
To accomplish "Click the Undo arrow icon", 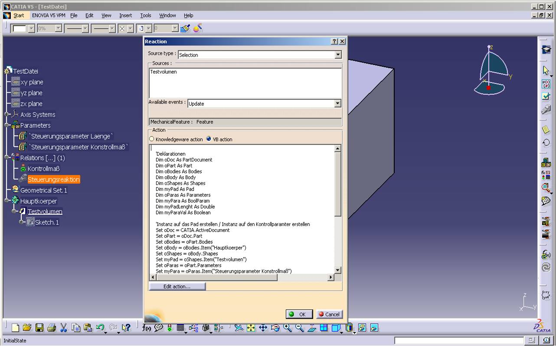I will click(100, 328).
